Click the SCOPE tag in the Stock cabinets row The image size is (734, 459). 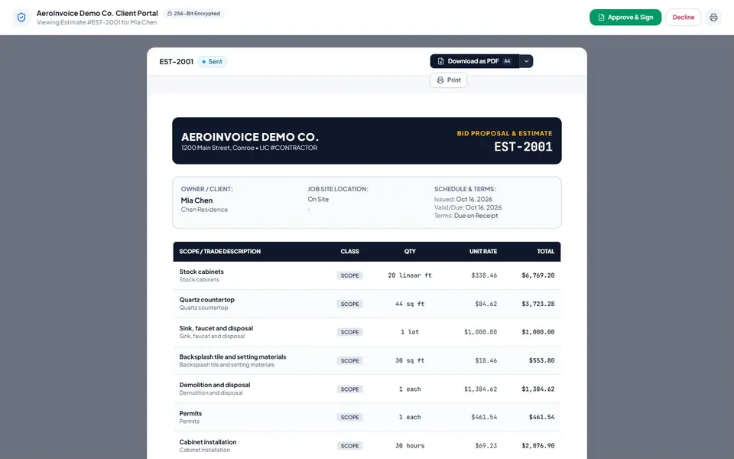coord(349,276)
